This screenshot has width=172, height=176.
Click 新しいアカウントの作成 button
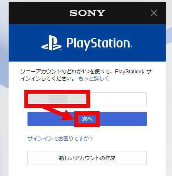[87, 158]
